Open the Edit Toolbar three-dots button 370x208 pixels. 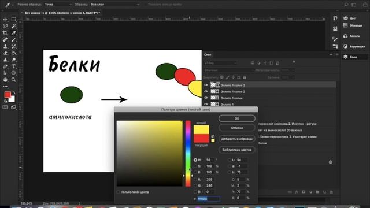(5, 86)
